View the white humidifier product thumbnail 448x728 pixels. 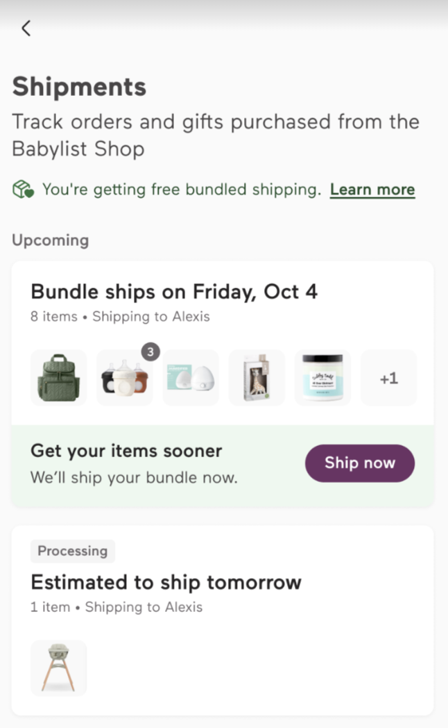click(x=191, y=378)
